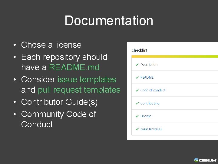Screen dimensions: 218x164
Task: Click the checkmark beside Code of conduct
Action: click(x=137, y=91)
